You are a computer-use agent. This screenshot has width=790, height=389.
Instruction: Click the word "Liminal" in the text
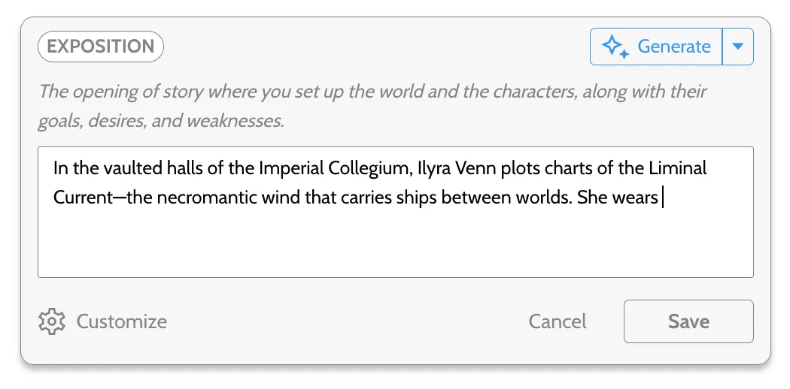pos(679,168)
